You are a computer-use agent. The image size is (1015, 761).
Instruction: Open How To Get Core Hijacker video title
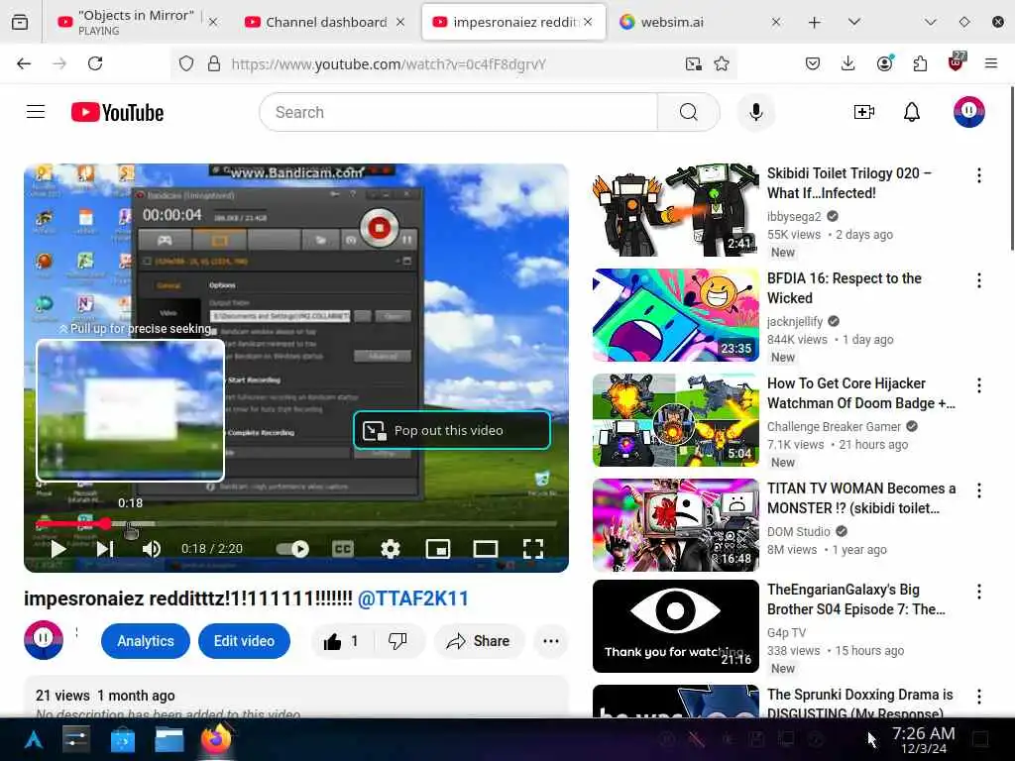tap(861, 393)
